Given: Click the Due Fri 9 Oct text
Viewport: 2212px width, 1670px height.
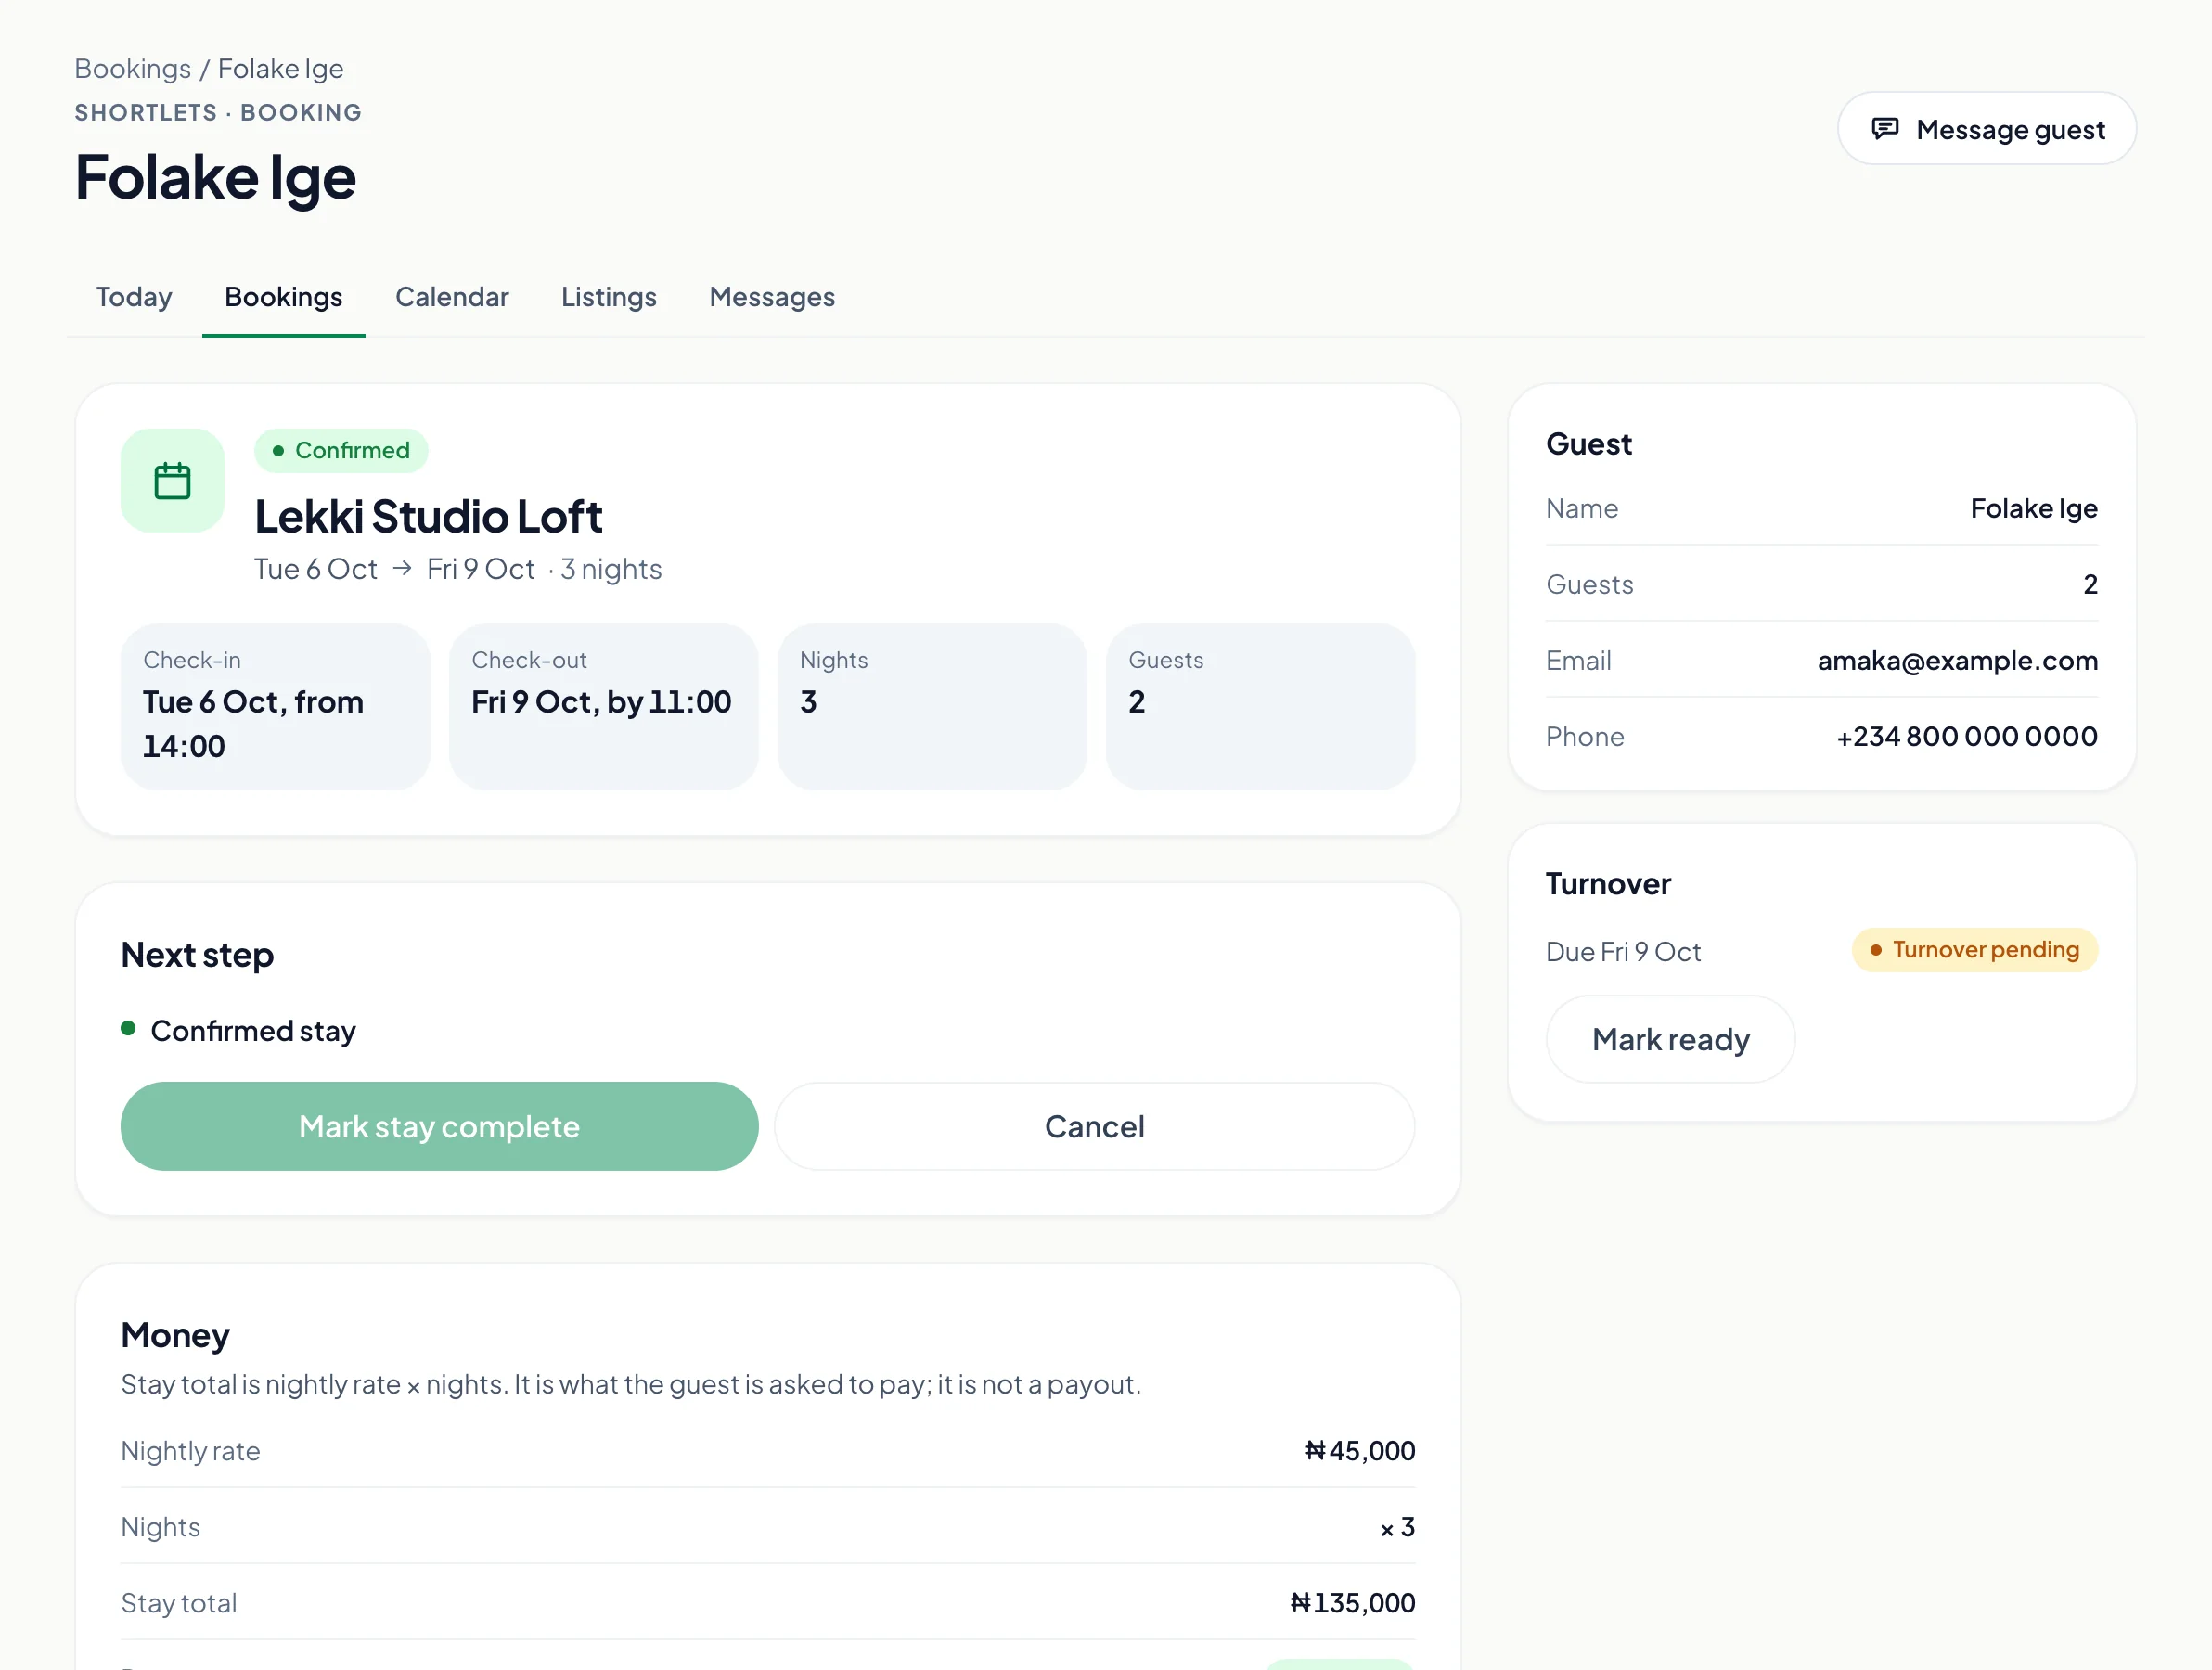Looking at the screenshot, I should click(x=1623, y=952).
